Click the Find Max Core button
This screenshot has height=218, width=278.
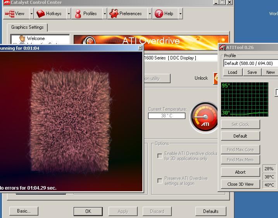[240, 150]
